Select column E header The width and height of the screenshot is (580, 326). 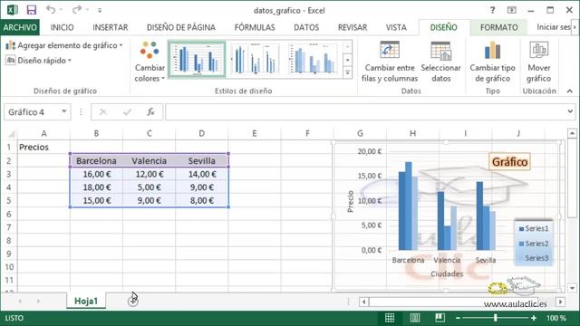[x=255, y=133]
